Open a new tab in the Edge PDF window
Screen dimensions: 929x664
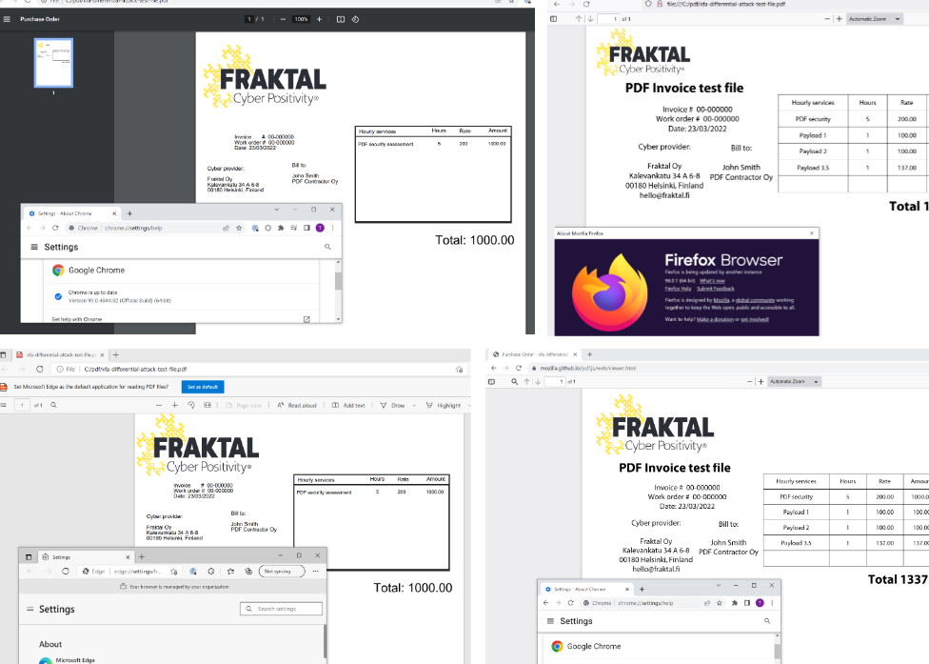[x=116, y=354]
